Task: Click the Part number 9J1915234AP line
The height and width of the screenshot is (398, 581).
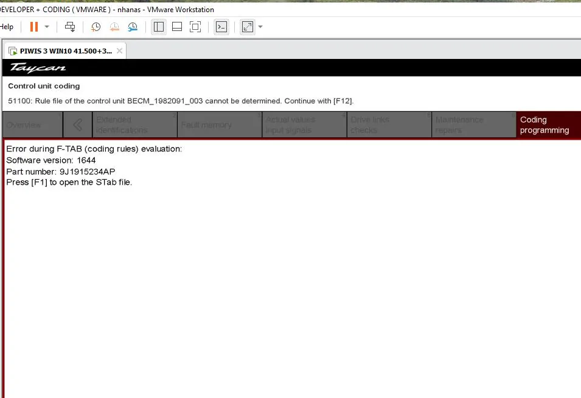Action: pyautogui.click(x=61, y=171)
